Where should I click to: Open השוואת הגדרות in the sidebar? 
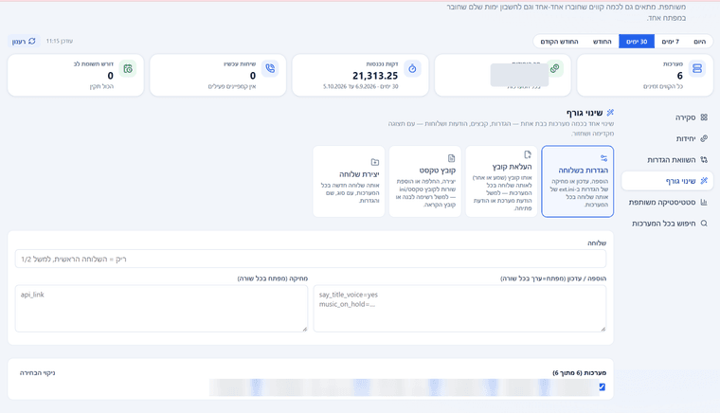(667, 160)
